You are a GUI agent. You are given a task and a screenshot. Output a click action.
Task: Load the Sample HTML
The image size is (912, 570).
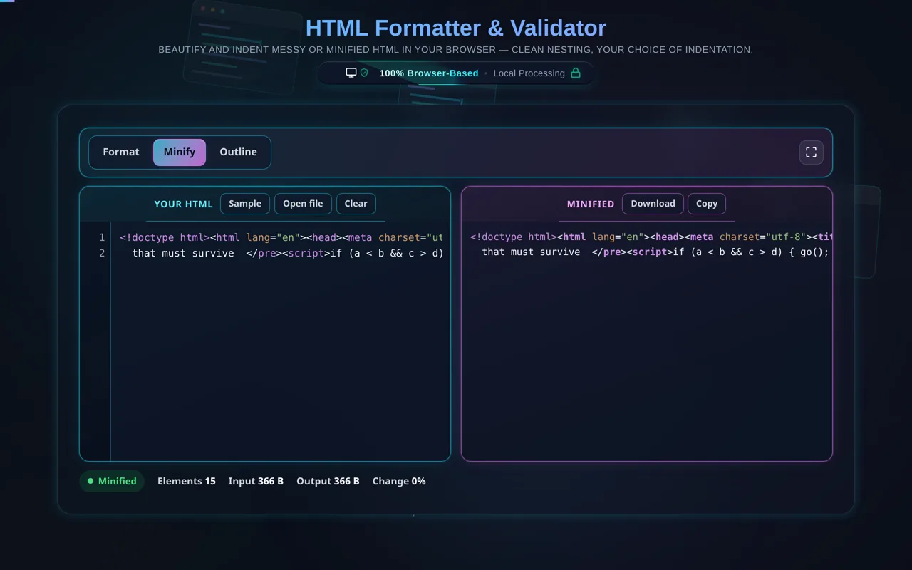pos(245,204)
